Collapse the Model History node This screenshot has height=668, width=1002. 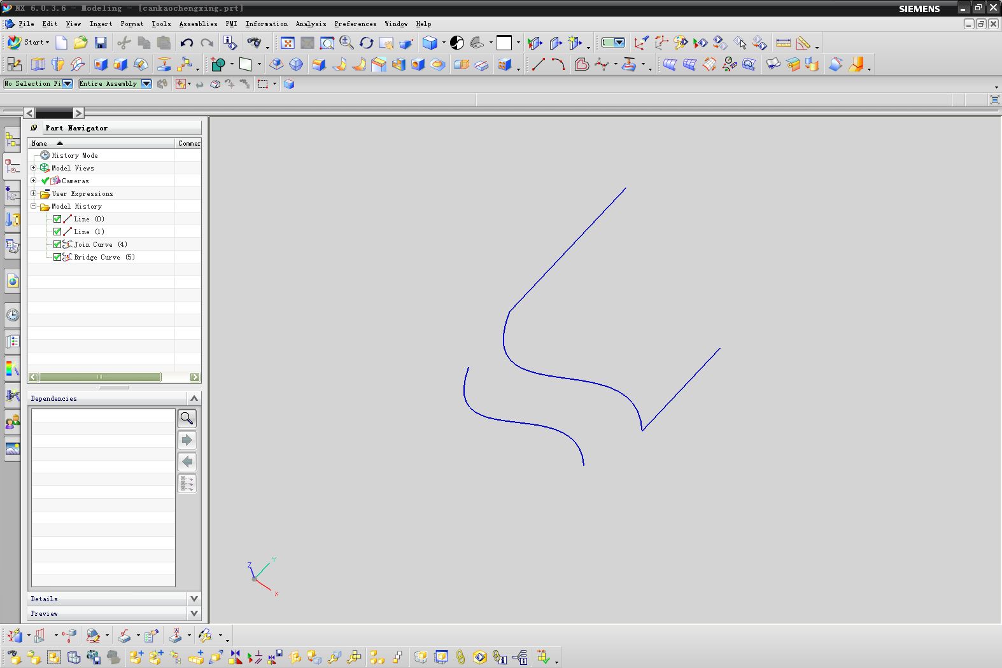click(34, 206)
